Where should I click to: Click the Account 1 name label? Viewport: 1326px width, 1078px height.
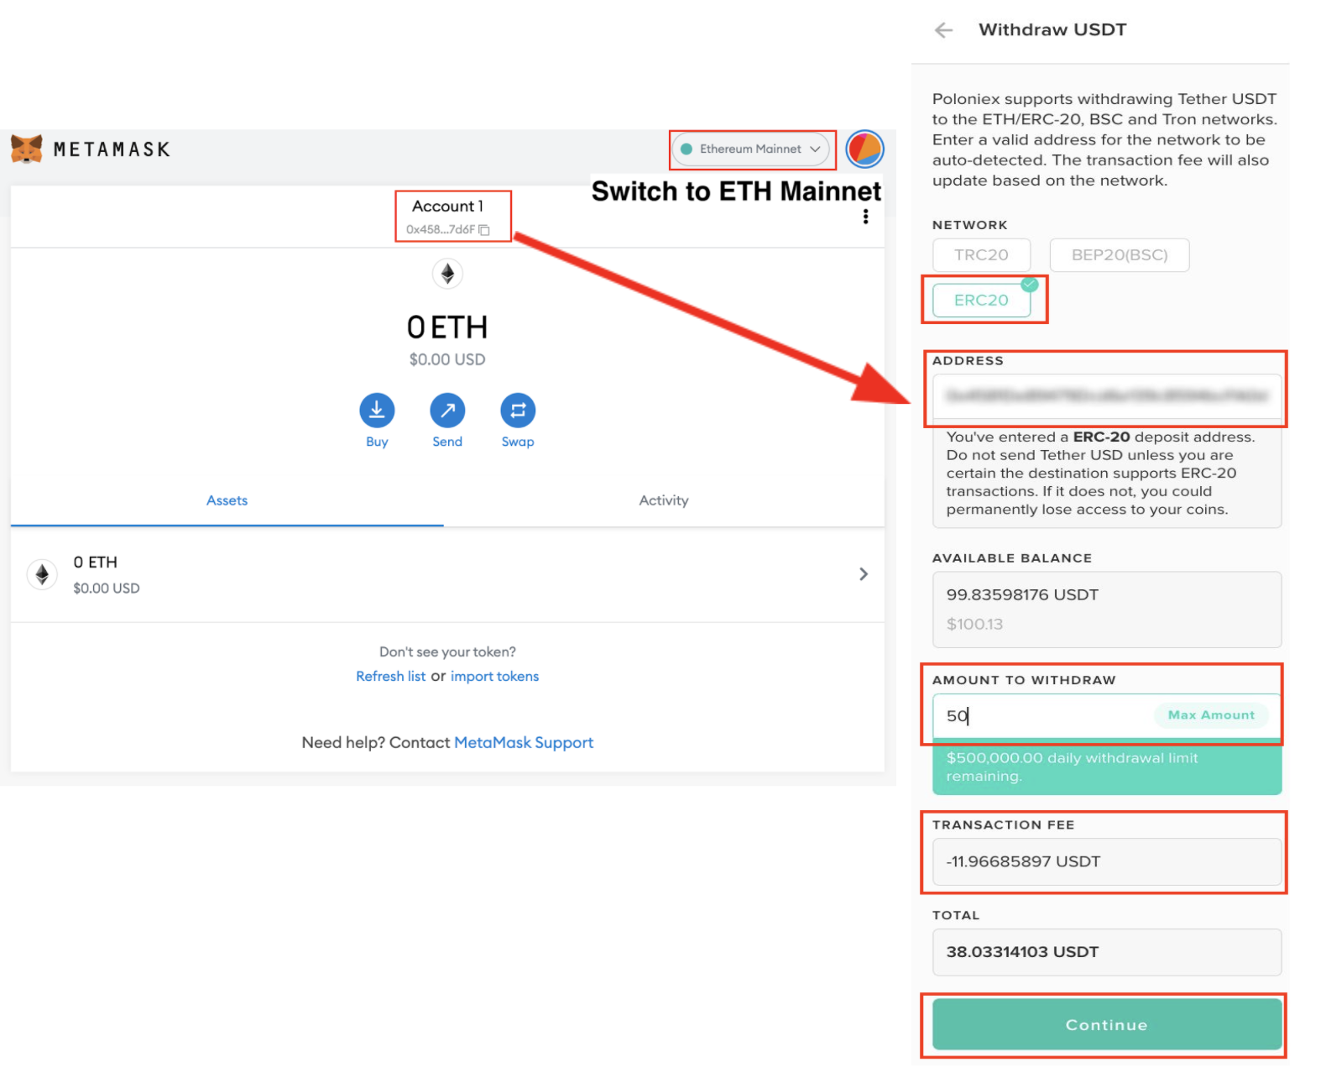[x=447, y=207]
